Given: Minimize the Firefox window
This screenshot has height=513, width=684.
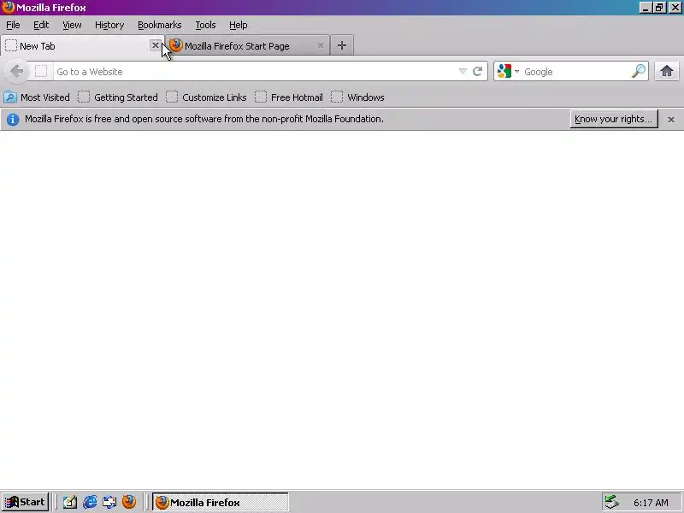Looking at the screenshot, I should (646, 8).
